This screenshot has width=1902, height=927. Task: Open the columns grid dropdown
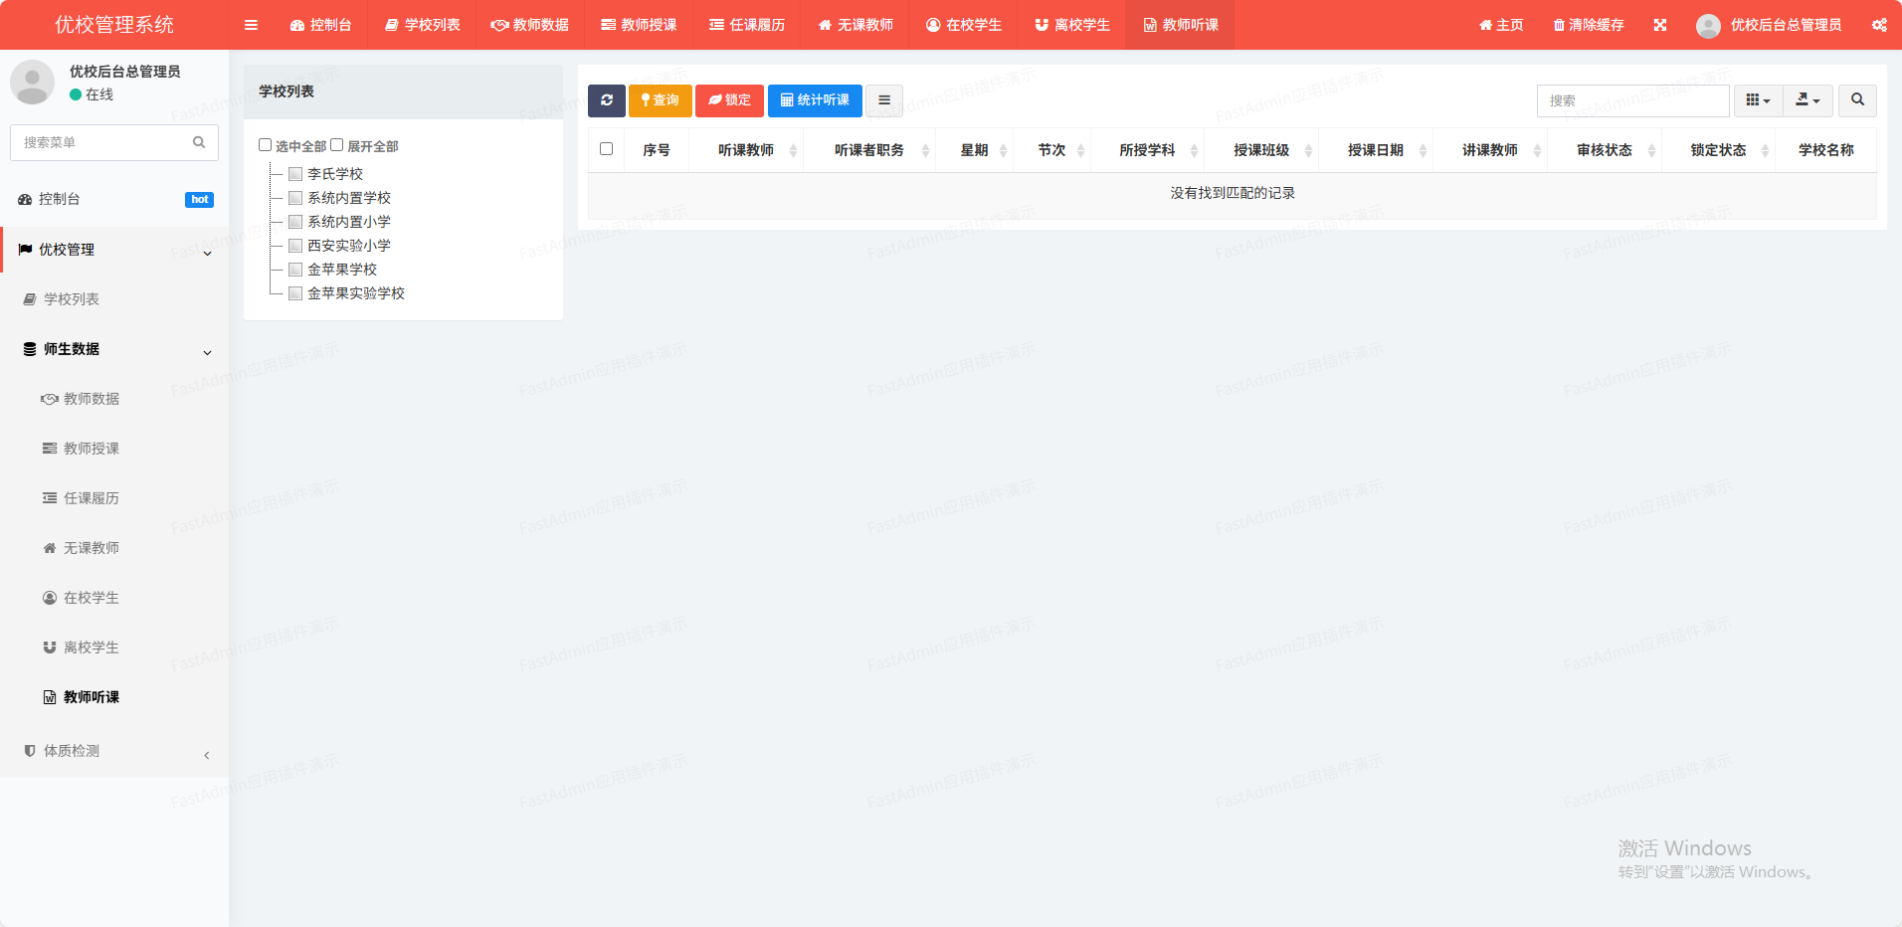[x=1758, y=100]
